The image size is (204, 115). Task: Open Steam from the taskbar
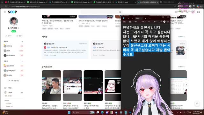(116, 112)
